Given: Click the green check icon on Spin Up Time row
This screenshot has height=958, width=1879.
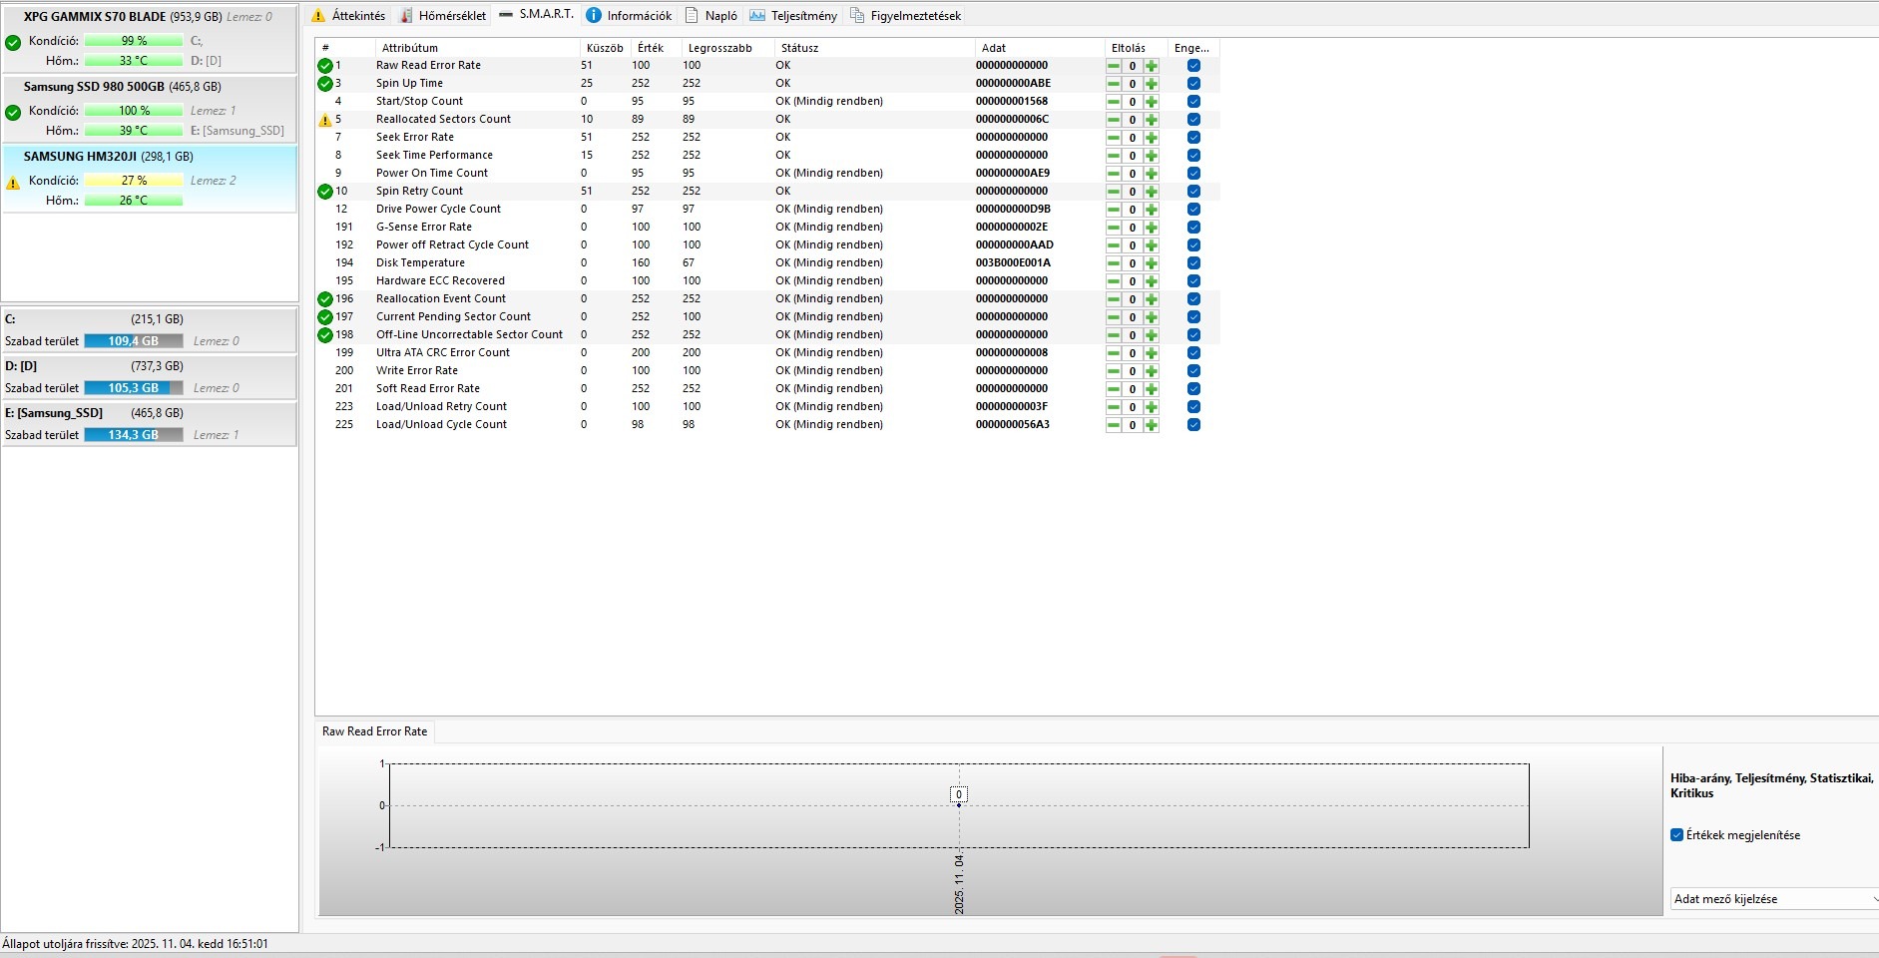Looking at the screenshot, I should coord(324,84).
